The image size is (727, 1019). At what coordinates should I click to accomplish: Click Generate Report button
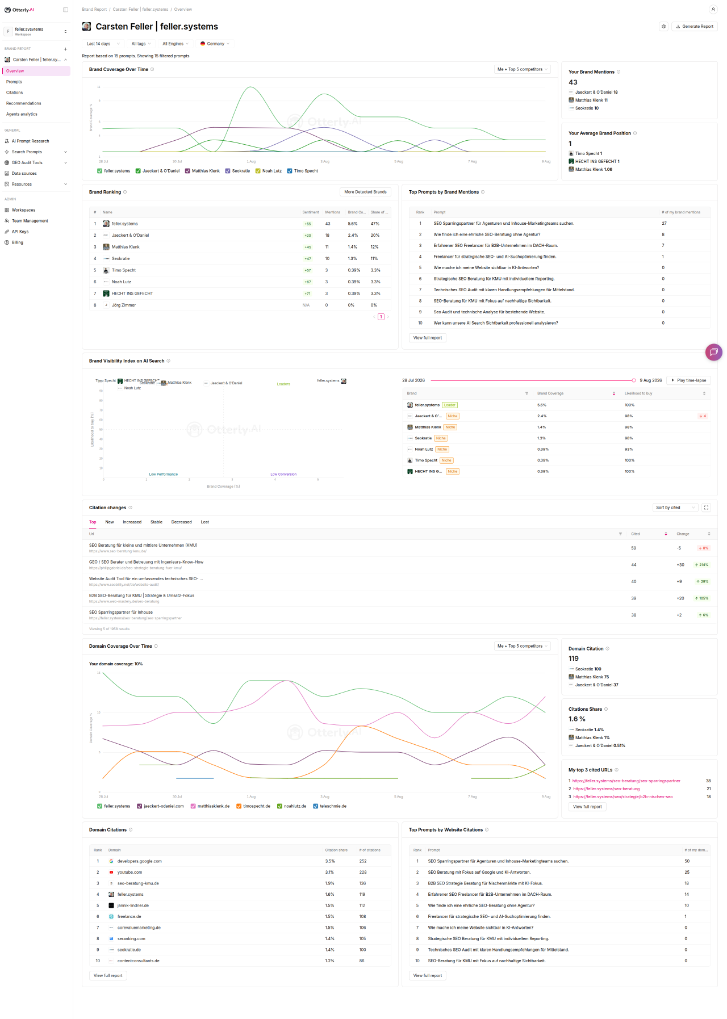(x=695, y=26)
